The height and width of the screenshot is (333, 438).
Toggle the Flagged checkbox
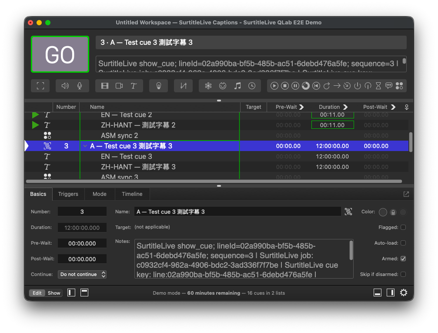coord(403,227)
